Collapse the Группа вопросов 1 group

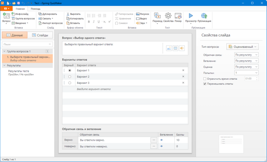click(5, 51)
